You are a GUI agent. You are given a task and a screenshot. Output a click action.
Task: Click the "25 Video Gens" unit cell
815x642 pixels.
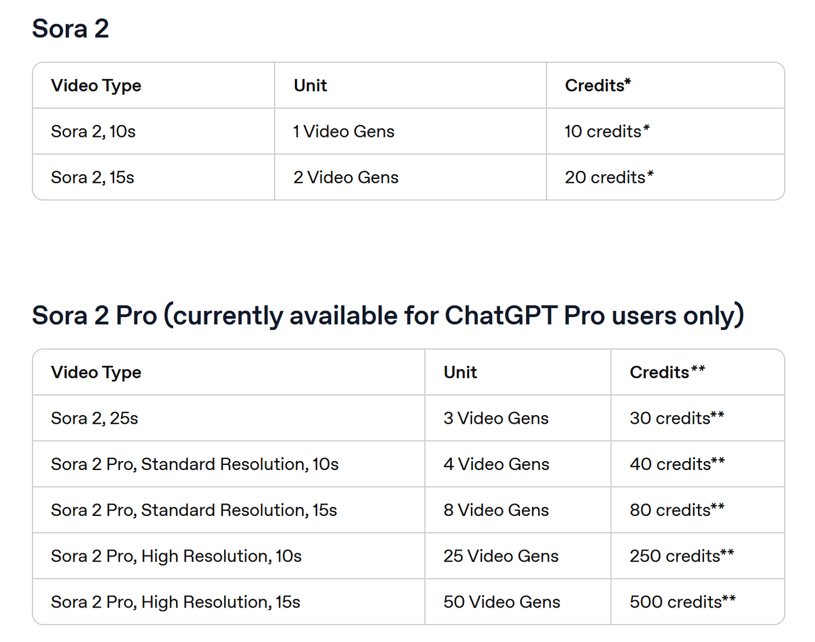(x=501, y=556)
